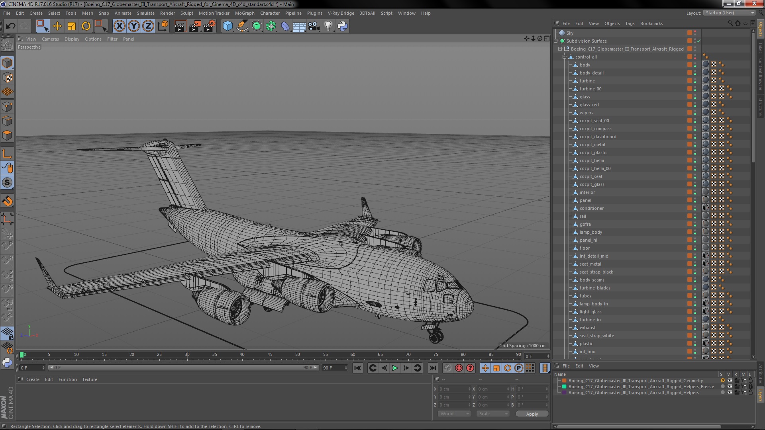Toggle Subdivision Surface enable checkmark

click(699, 41)
